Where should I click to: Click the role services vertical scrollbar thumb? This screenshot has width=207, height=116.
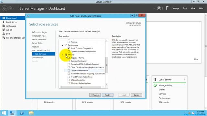(x=106, y=65)
